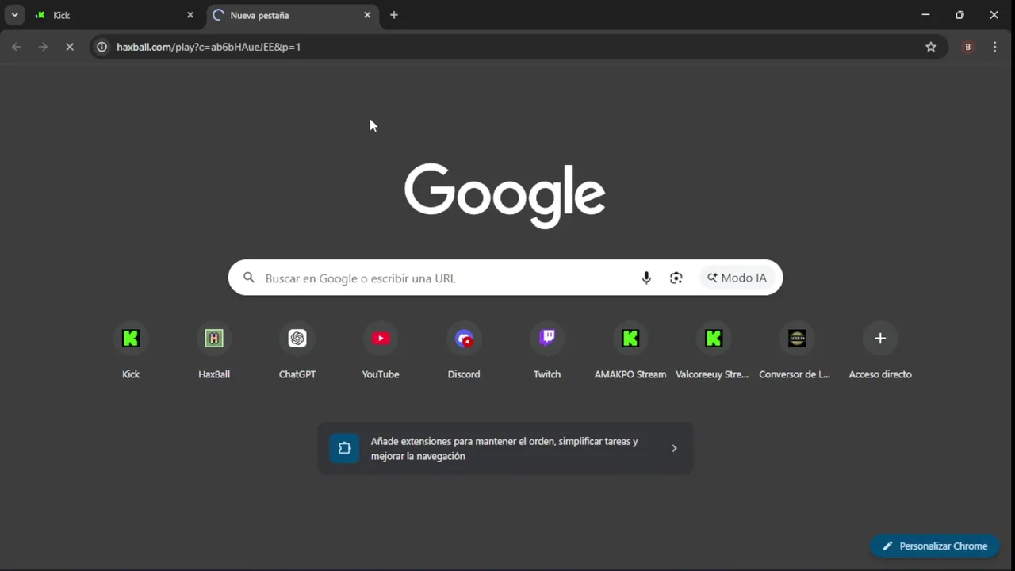Image resolution: width=1015 pixels, height=571 pixels.
Task: Open Chrome three-dot menu
Action: 994,47
